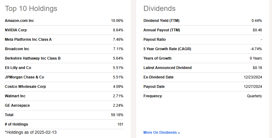Click the Dividends section heading

(159, 9)
